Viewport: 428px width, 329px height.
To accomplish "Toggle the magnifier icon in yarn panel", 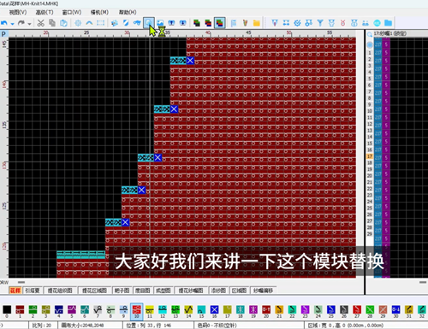I will 370,34.
